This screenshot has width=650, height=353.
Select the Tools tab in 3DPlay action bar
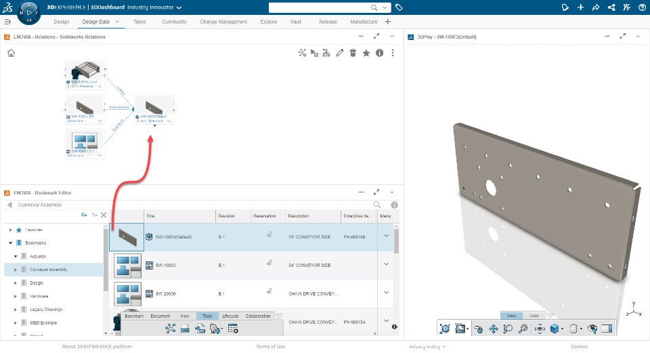click(x=534, y=316)
